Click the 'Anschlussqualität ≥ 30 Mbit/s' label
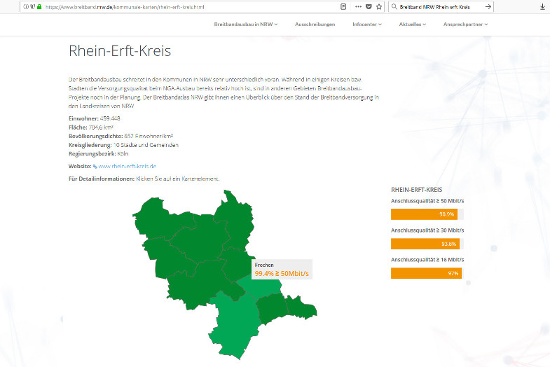Screen dimensions: 550x367 [x=427, y=230]
